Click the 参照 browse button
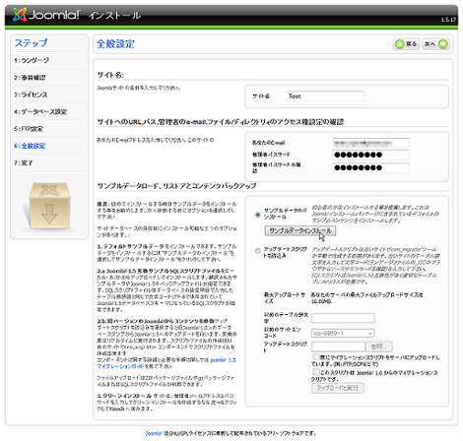463x441 pixels. [379, 346]
